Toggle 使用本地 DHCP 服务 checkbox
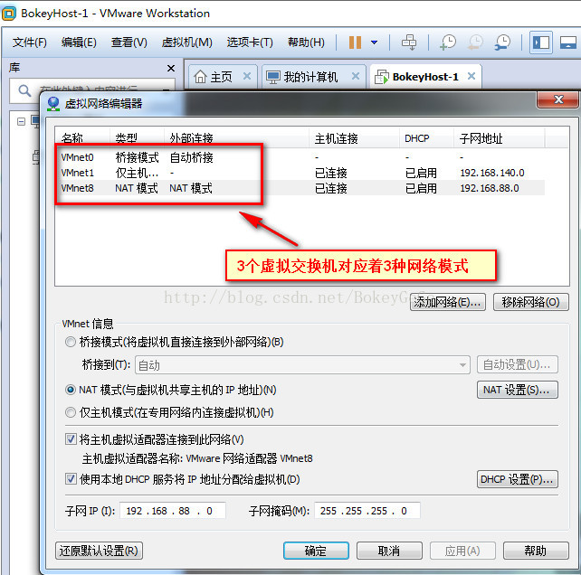The height and width of the screenshot is (575, 581). tap(71, 479)
